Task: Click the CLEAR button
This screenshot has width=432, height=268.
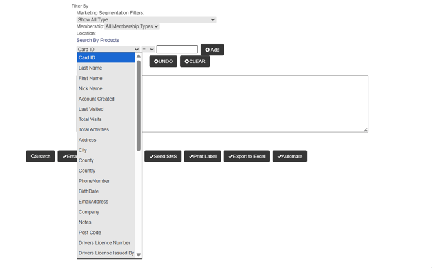Action: (195, 62)
